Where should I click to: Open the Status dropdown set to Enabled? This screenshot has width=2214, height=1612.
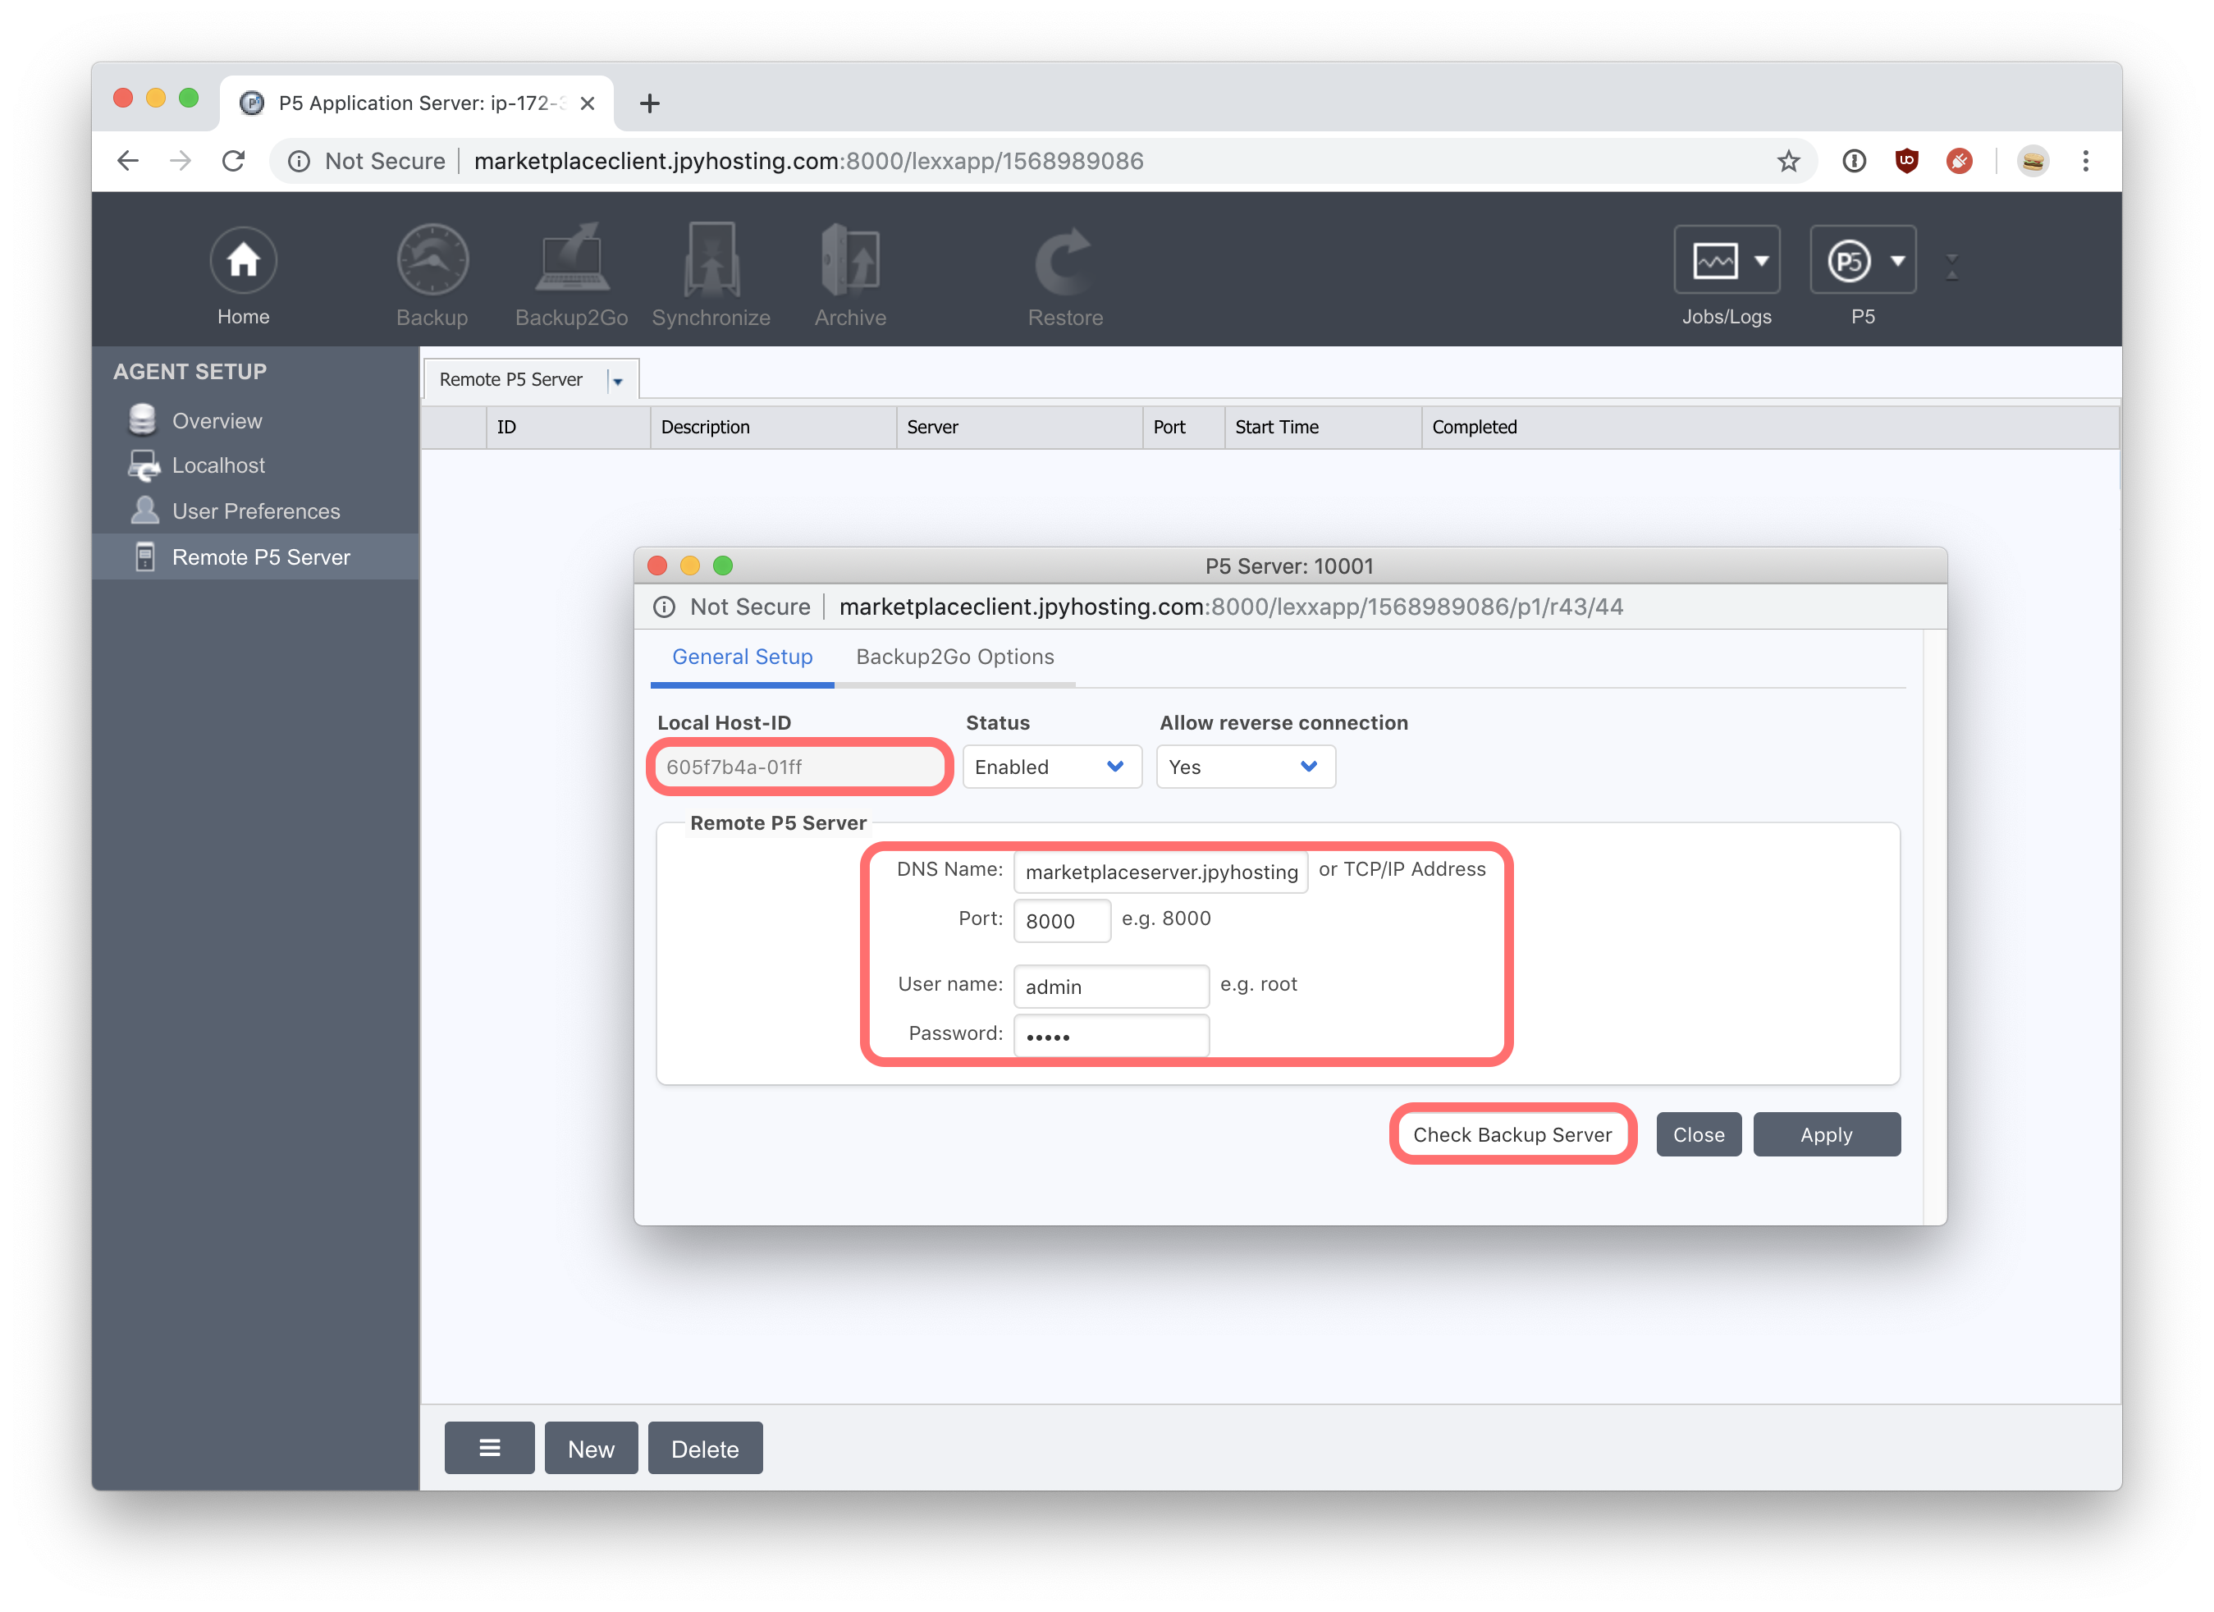[1051, 767]
